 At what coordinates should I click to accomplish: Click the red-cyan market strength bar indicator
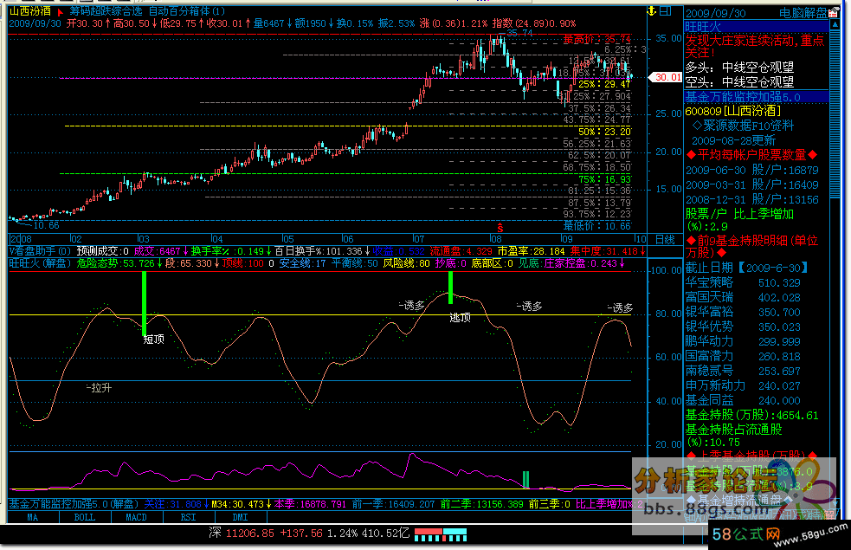440,534
